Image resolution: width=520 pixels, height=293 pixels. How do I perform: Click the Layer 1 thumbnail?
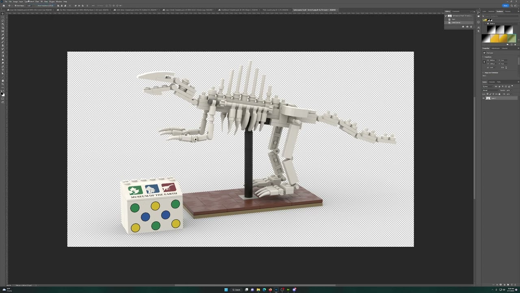click(x=488, y=98)
